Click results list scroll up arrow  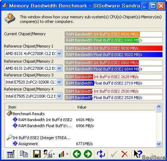tap(159, 107)
